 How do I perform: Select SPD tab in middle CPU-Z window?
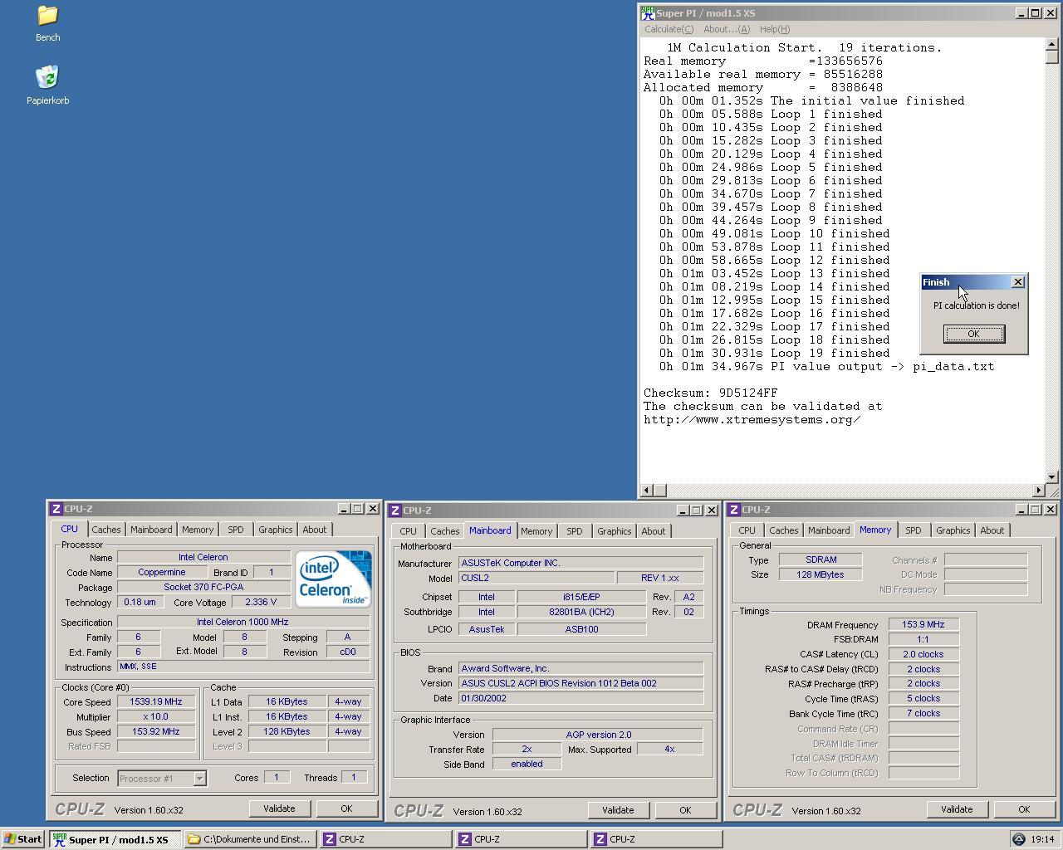point(575,531)
